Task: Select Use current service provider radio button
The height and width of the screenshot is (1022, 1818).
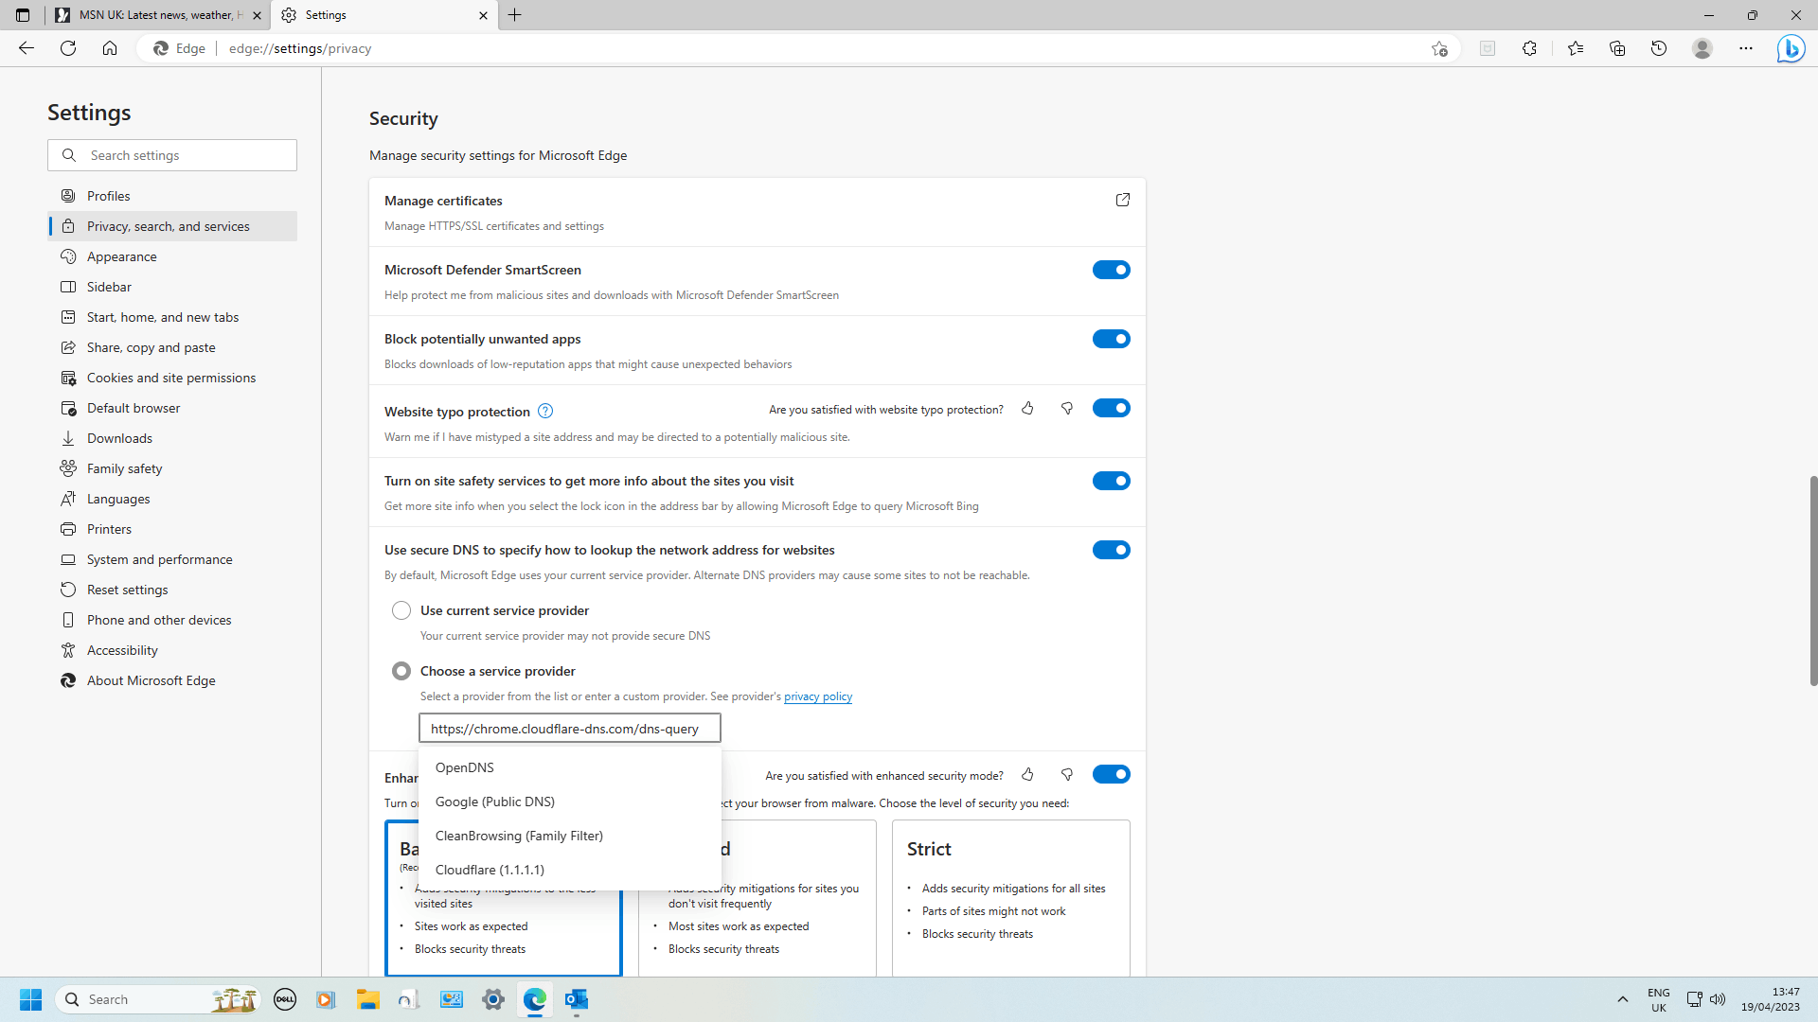Action: click(402, 610)
